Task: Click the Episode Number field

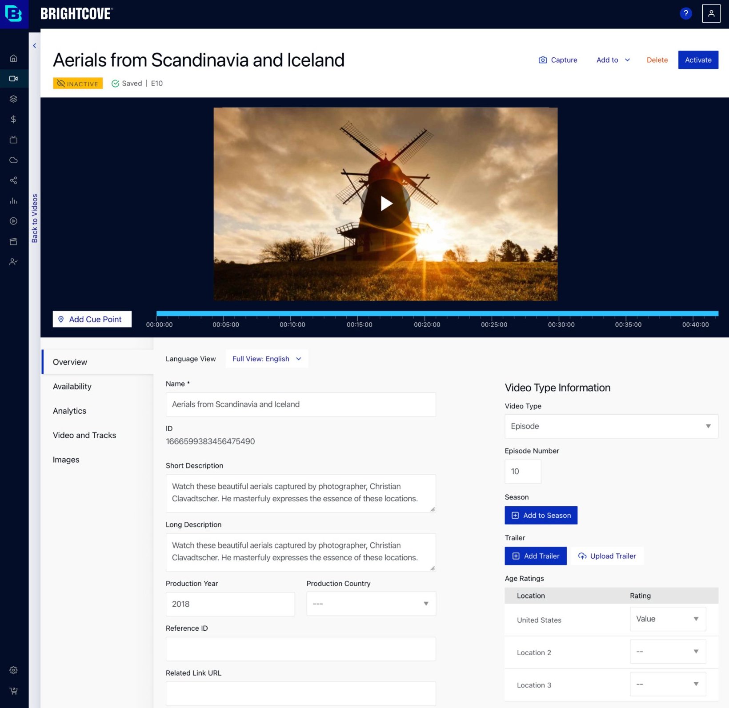Action: click(523, 472)
